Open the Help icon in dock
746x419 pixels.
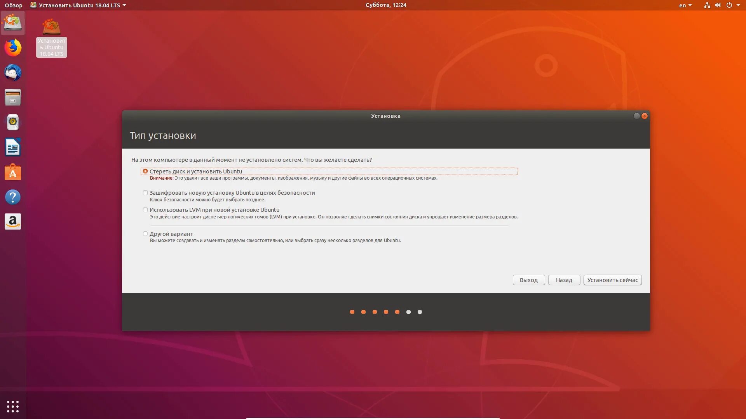pyautogui.click(x=13, y=197)
